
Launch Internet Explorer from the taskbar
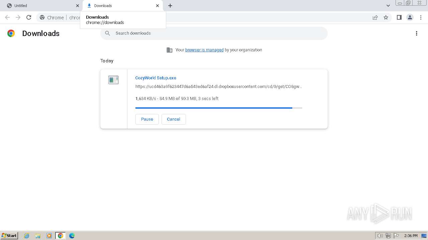coord(27,236)
